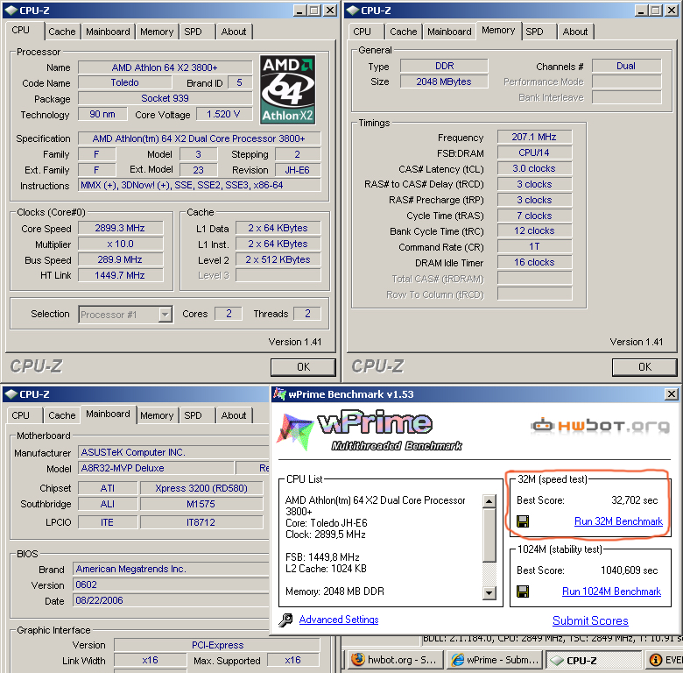Click the processor Name AMD Athlon 64 X2 3800+ field
Viewport: 683px width, 673px height.
pyautogui.click(x=165, y=67)
